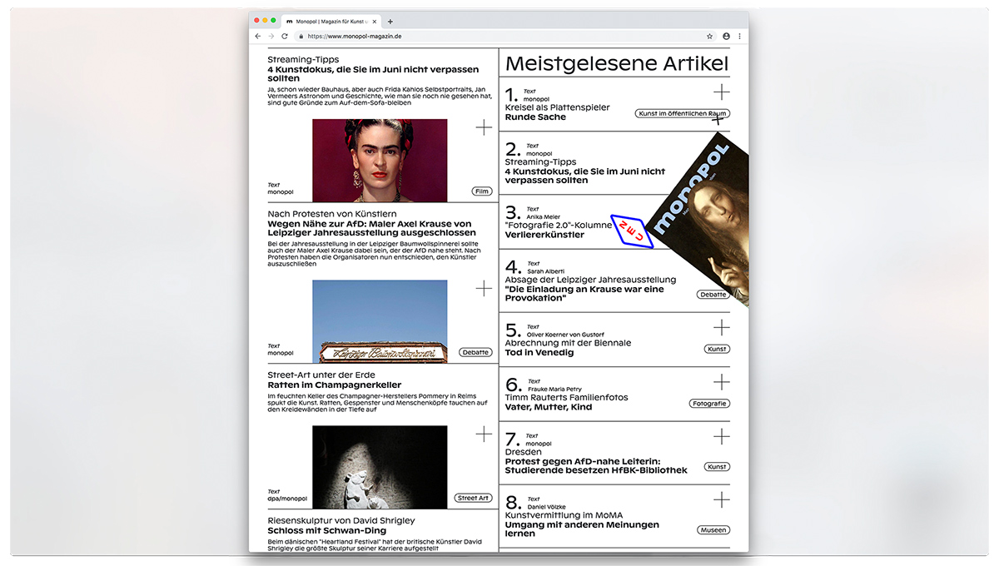This screenshot has width=999, height=566.
Task: Reload the page with the refresh icon
Action: pyautogui.click(x=285, y=37)
